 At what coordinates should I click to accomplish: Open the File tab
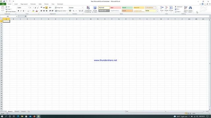[3, 4]
